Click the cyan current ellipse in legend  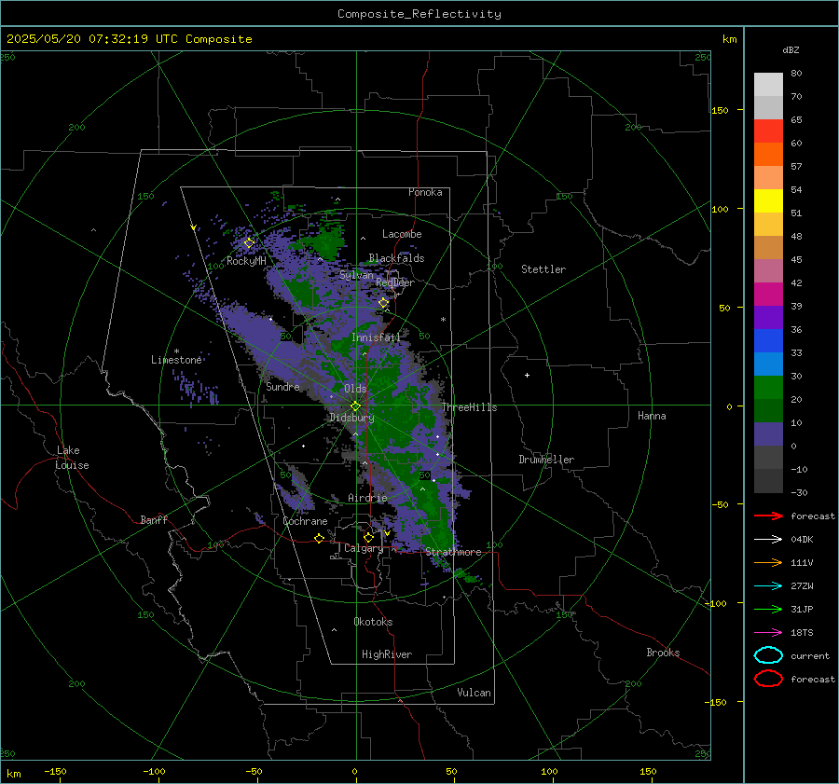(768, 655)
